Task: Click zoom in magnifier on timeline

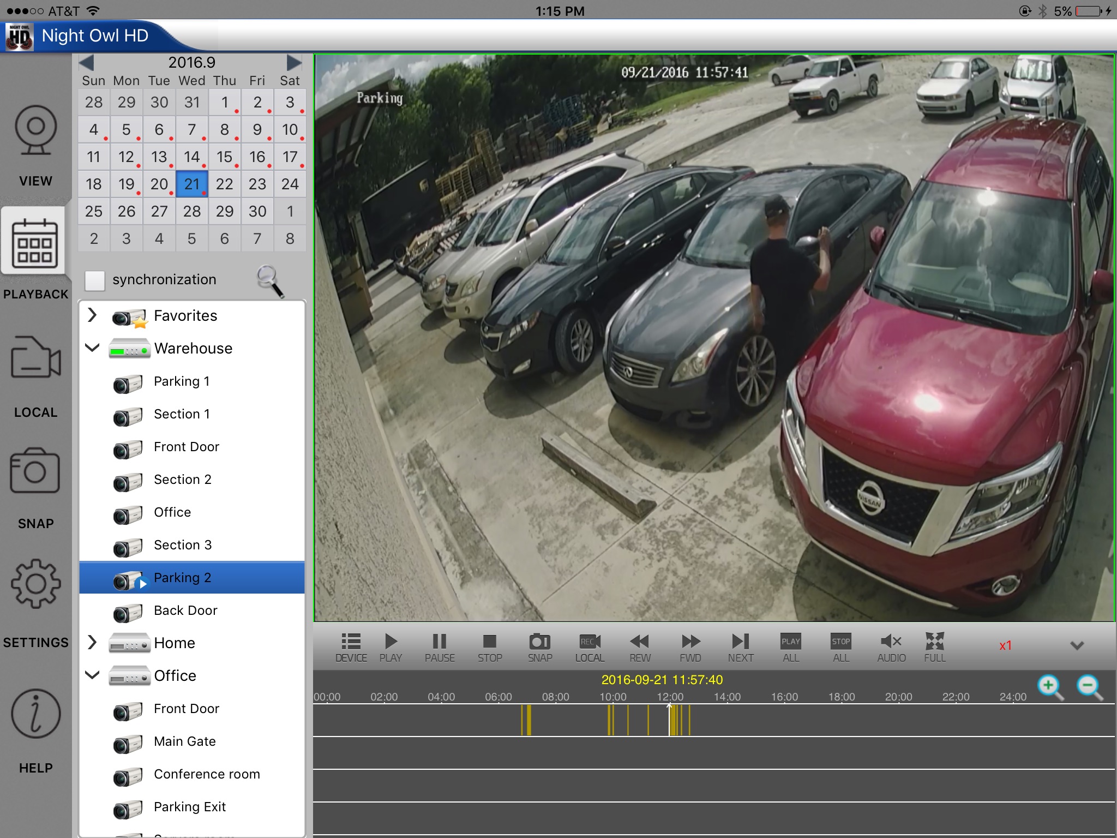Action: pyautogui.click(x=1050, y=686)
